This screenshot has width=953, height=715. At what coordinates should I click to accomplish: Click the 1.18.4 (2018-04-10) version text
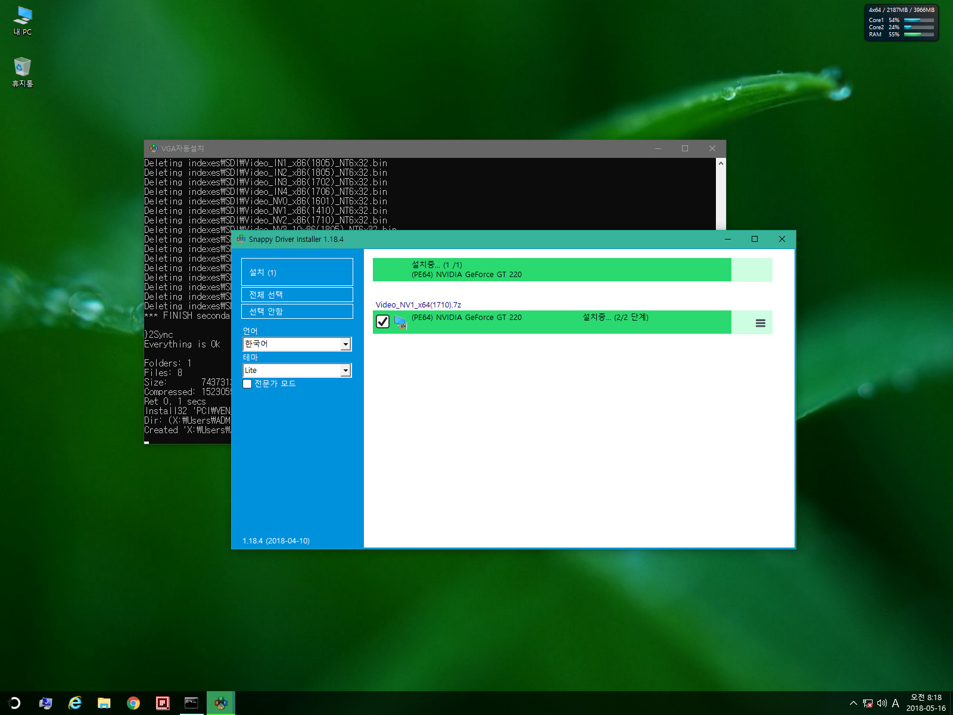276,541
